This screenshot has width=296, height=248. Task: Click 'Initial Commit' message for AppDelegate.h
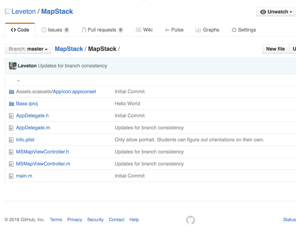[130, 116]
